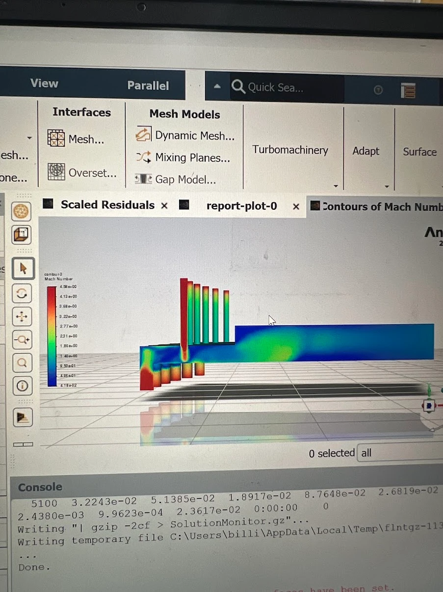
Task: Select the arrow pointer selection tool
Action: (23, 269)
